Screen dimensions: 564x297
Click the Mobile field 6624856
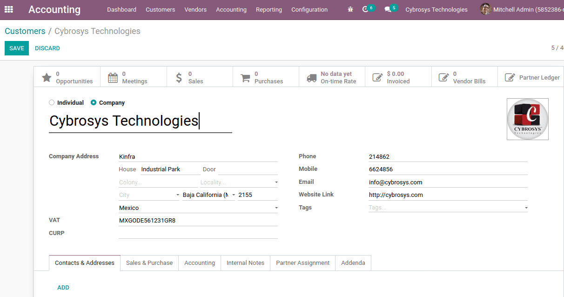pyautogui.click(x=448, y=169)
